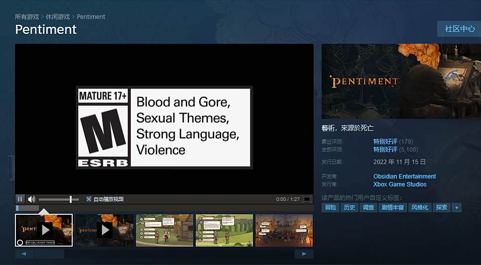Show the previous thumbnails with the left arrow

point(24,254)
